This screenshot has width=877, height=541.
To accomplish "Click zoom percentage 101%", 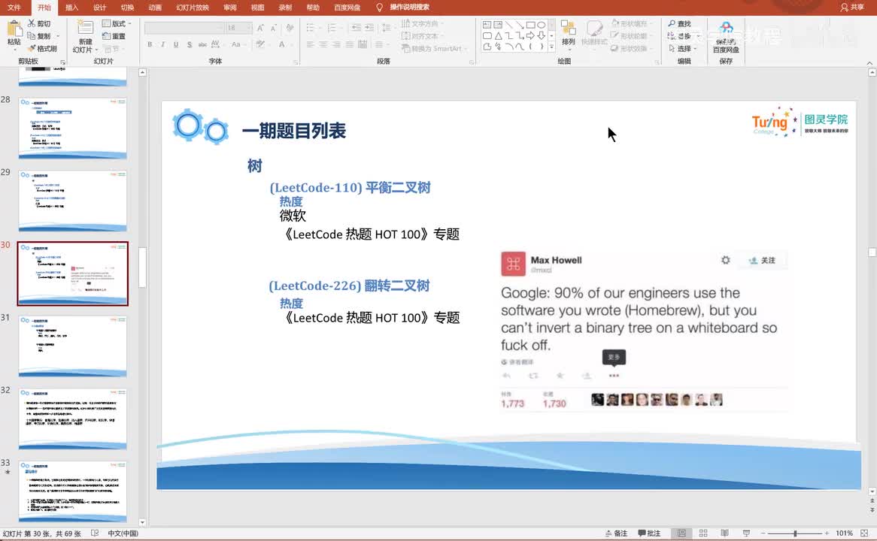I will 844,533.
